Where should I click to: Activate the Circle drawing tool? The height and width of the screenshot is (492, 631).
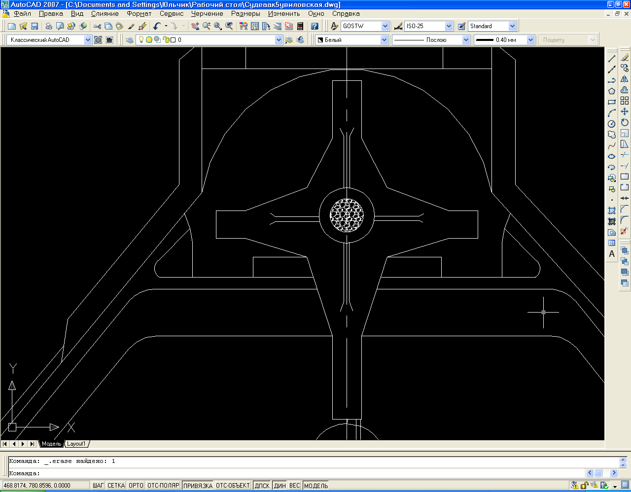tap(612, 124)
